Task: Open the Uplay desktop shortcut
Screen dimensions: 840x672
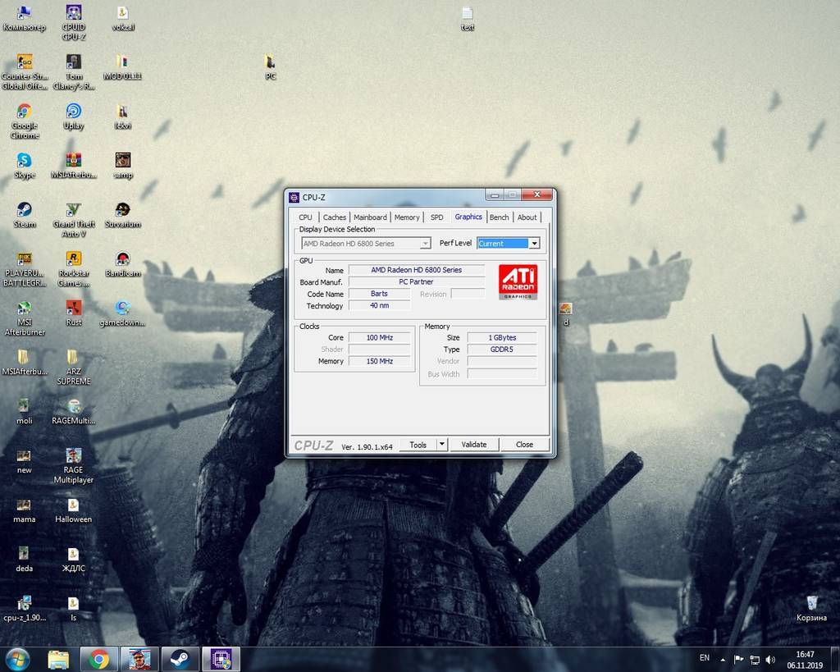Action: [x=74, y=112]
